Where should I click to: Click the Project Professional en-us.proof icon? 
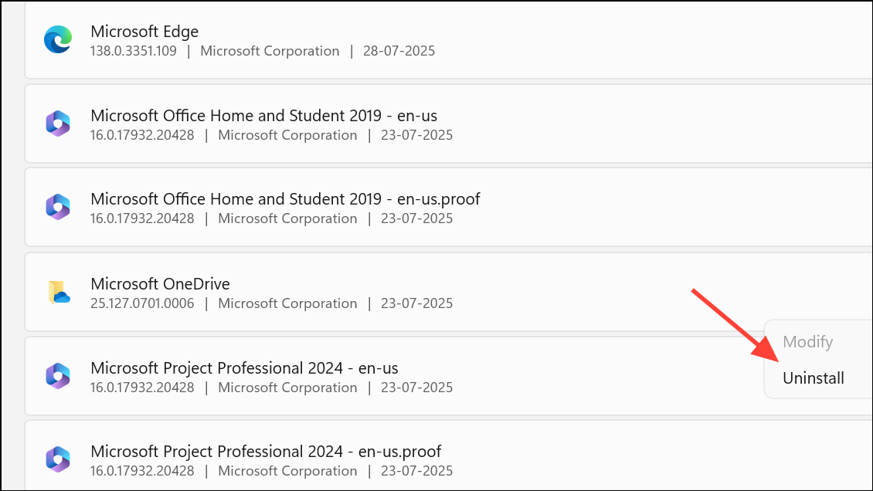(x=57, y=459)
